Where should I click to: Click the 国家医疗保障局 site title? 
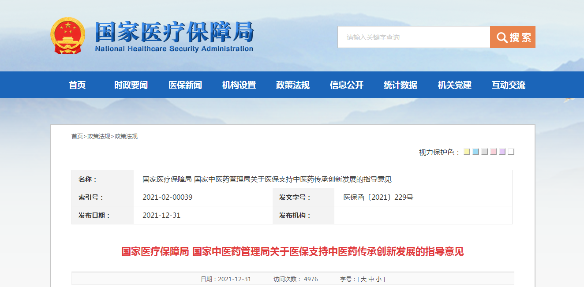(175, 31)
